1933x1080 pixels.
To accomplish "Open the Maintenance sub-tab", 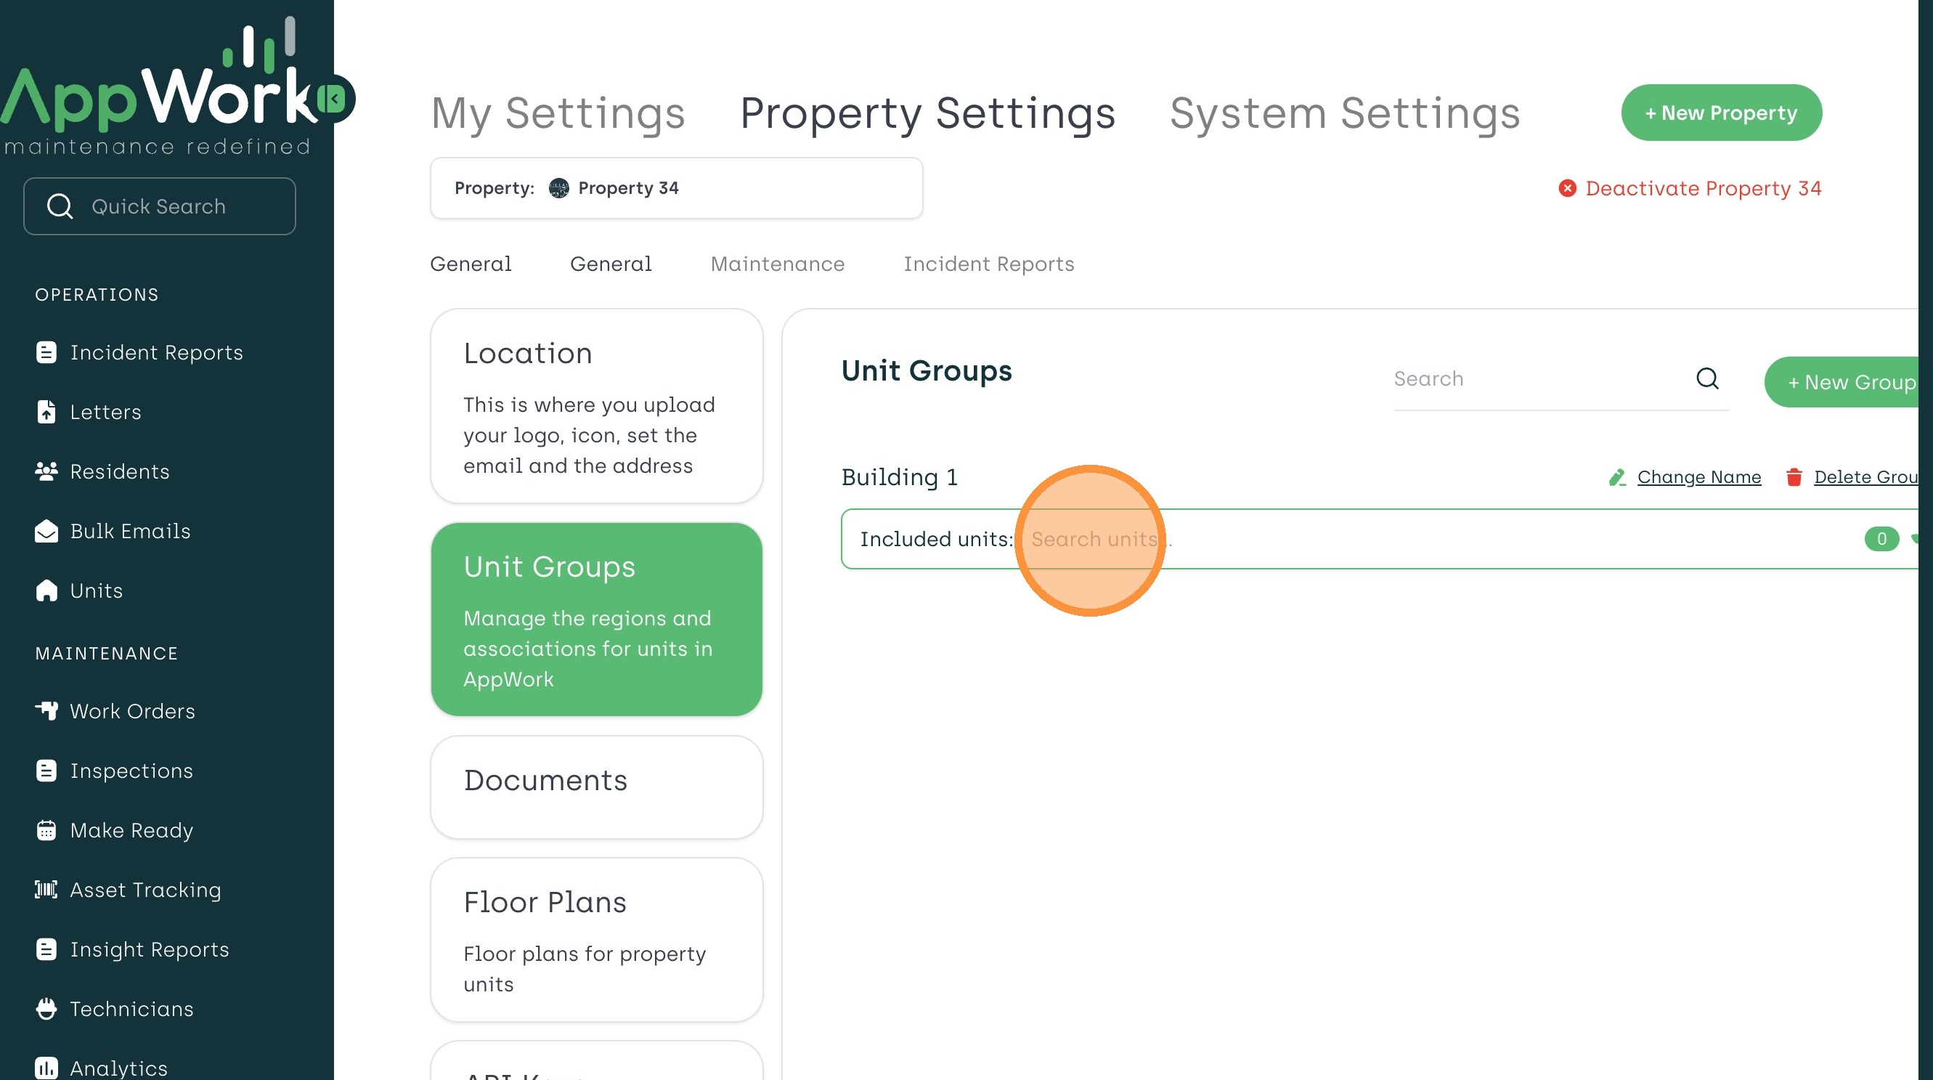I will click(777, 264).
